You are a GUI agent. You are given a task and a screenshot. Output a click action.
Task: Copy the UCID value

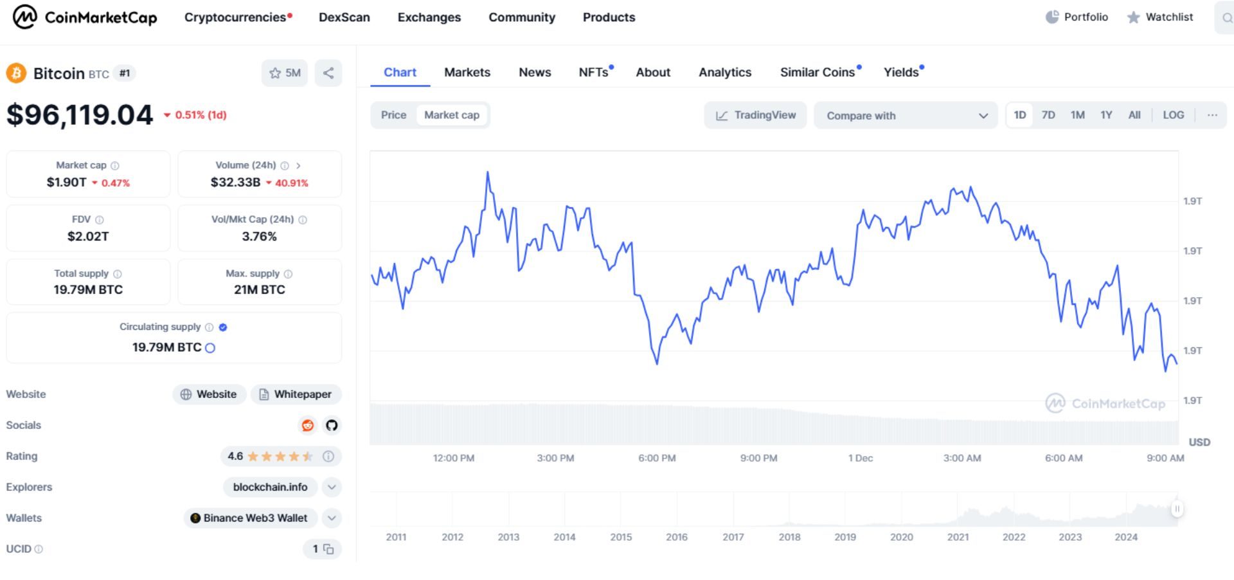click(328, 549)
